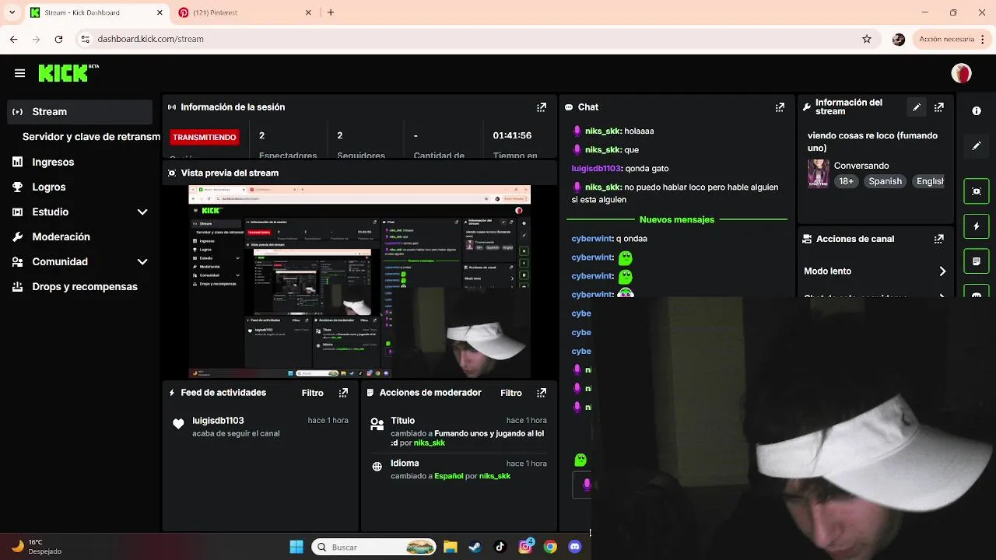Open the hamburger navigation menu
This screenshot has height=560, width=996.
coord(19,73)
